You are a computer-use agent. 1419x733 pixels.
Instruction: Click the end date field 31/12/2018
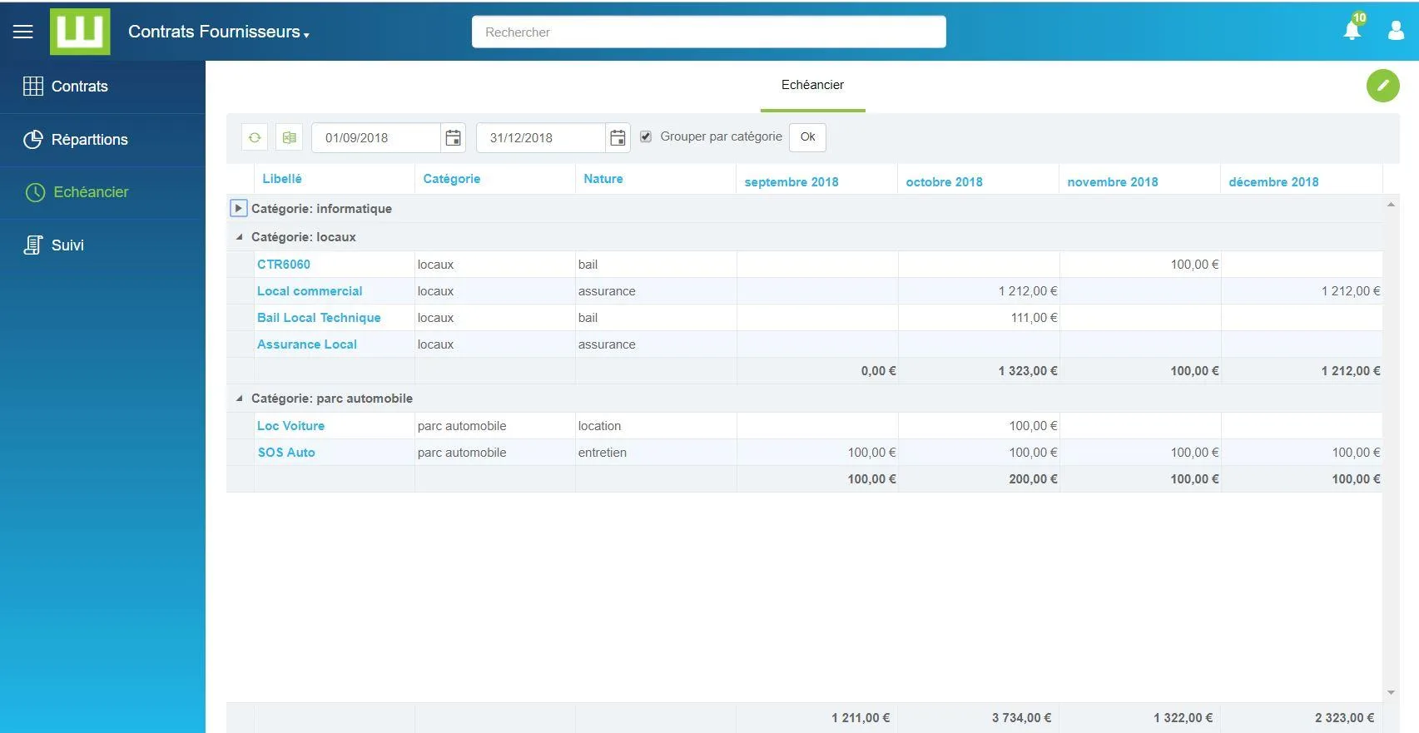(x=541, y=138)
